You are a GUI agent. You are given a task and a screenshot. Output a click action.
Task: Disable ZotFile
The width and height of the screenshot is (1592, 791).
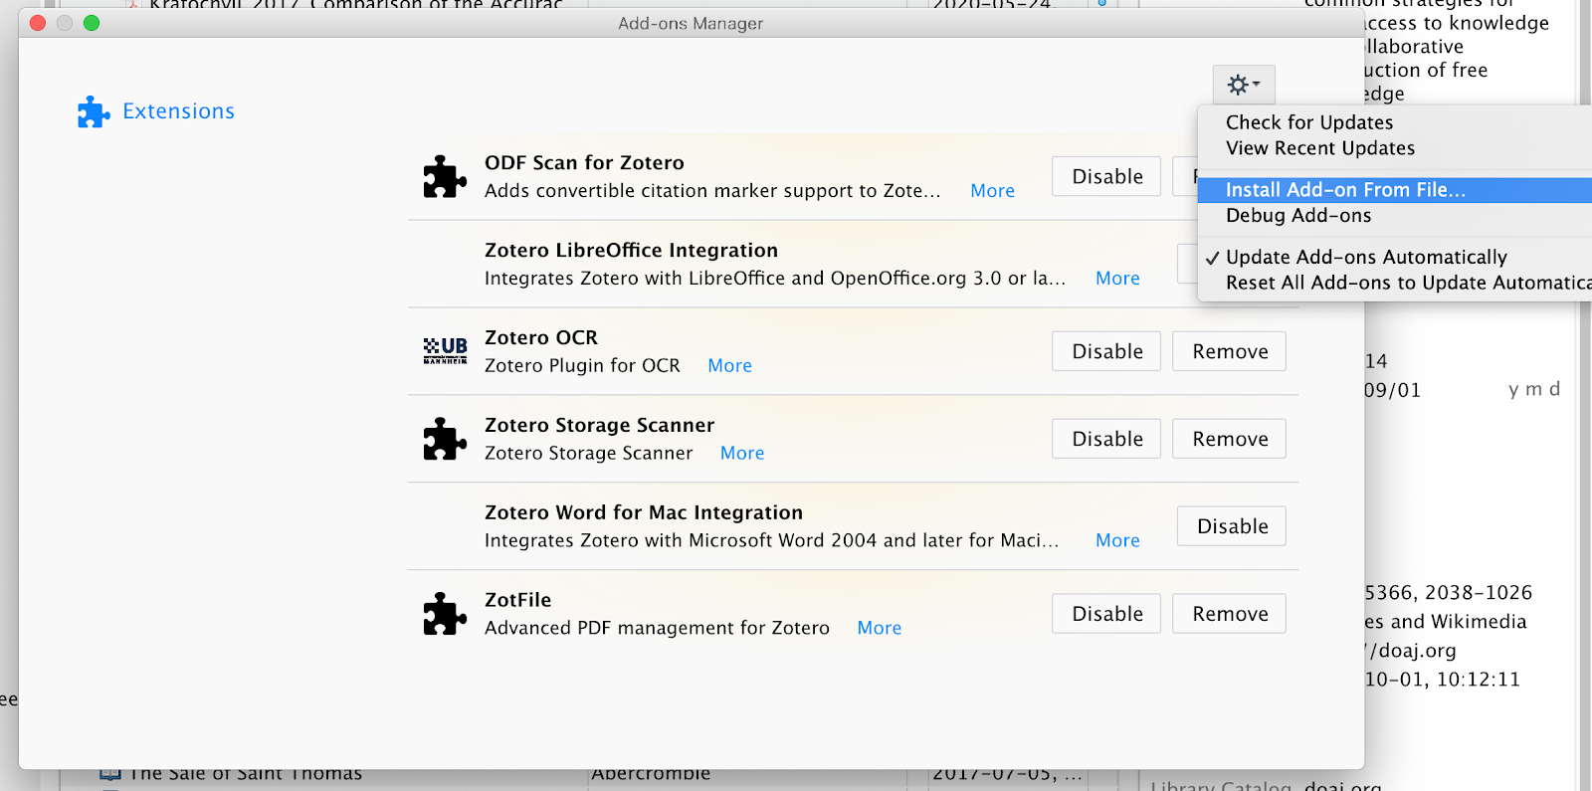pyautogui.click(x=1106, y=614)
